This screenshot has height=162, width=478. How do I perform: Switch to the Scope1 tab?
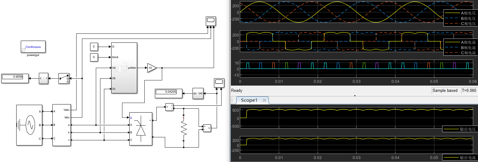(249, 100)
